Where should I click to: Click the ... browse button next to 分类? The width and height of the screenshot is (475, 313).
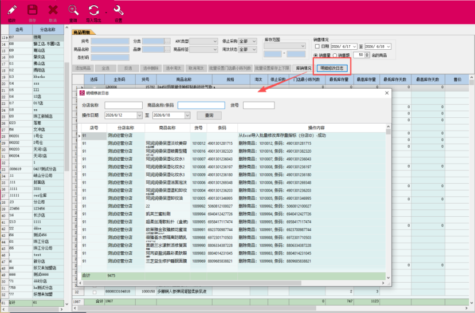(x=167, y=41)
